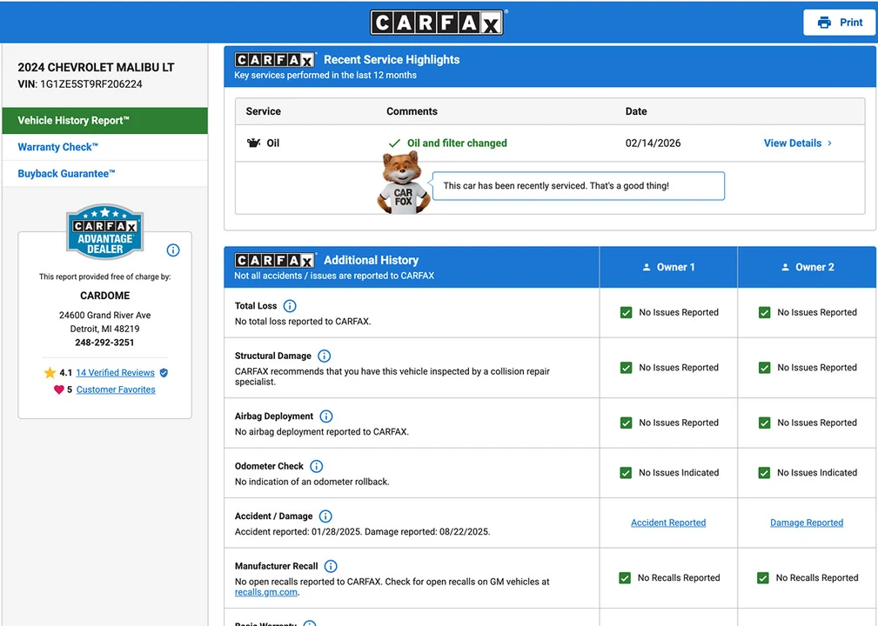
Task: Click the Owner 1 person icon
Action: pos(647,268)
